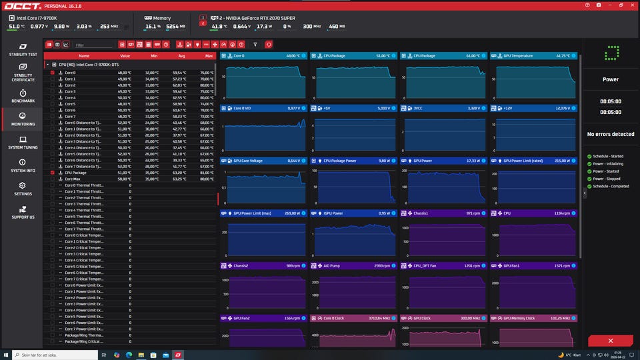Uncheck the CPU Package sensor checkbox
This screenshot has height=360, width=640.
53,173
